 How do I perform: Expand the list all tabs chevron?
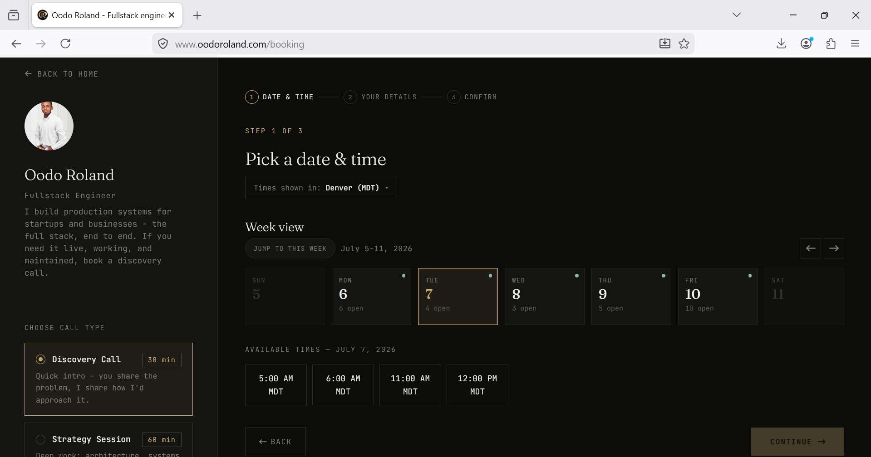tap(737, 15)
